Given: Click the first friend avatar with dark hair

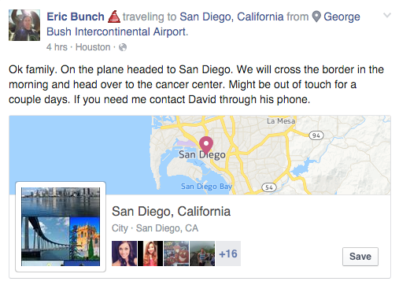Looking at the screenshot, I should point(124,254).
